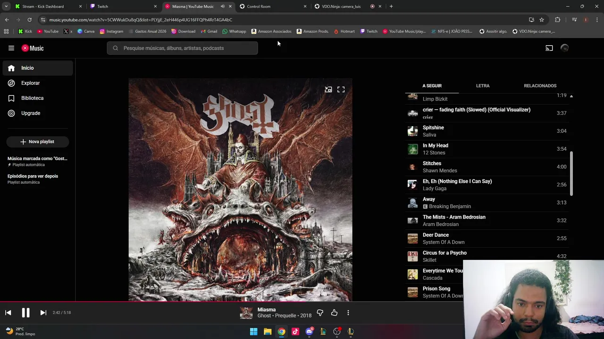604x339 pixels.
Task: Open the Ghost artist link in player bar
Action: [x=264, y=315]
